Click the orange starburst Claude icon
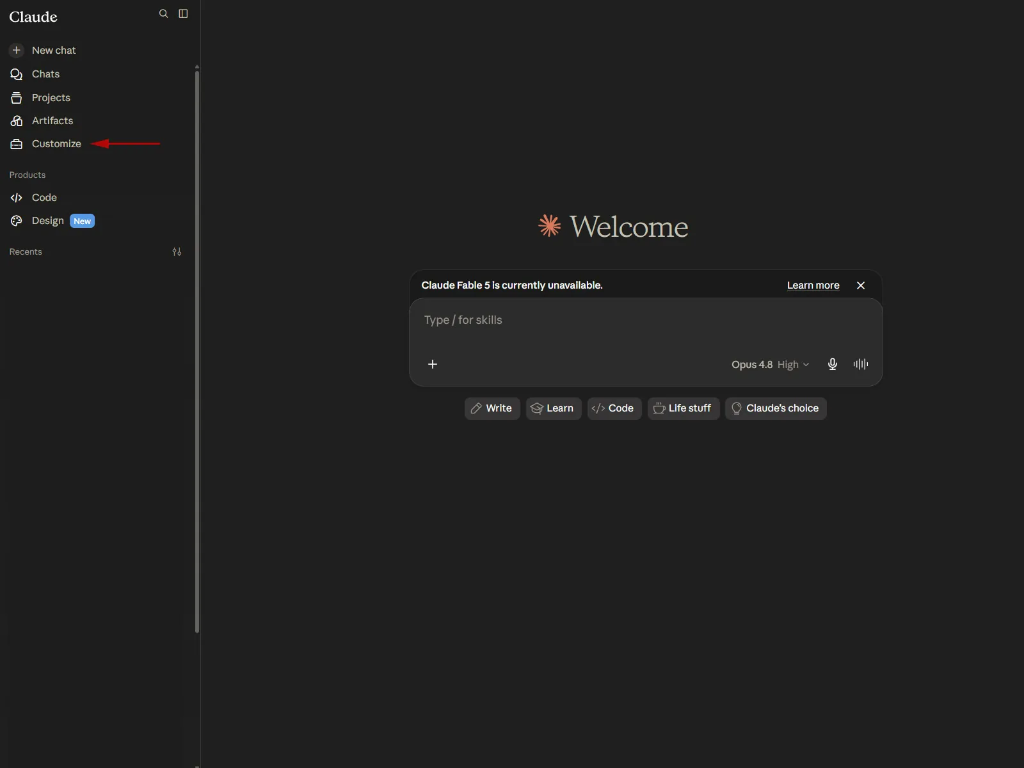This screenshot has height=768, width=1024. 550,225
